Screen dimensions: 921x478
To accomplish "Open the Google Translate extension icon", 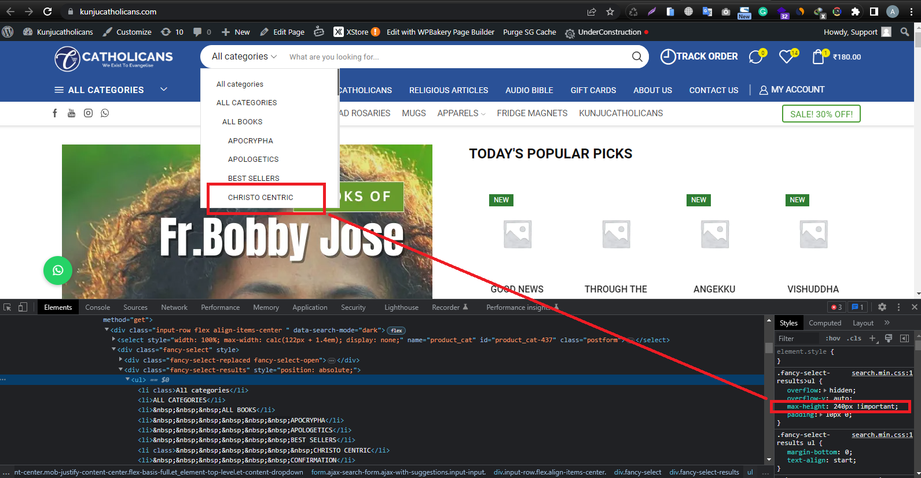I will 707,12.
